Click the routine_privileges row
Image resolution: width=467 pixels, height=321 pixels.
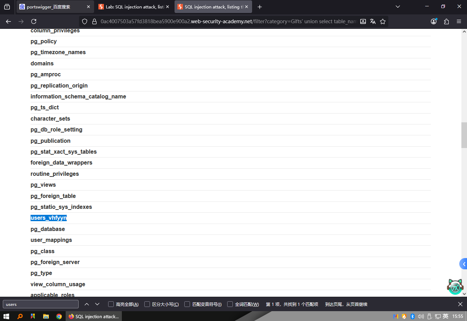click(x=230, y=174)
